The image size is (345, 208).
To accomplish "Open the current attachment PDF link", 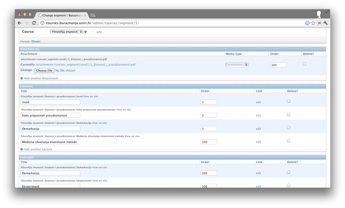I will pos(86,64).
